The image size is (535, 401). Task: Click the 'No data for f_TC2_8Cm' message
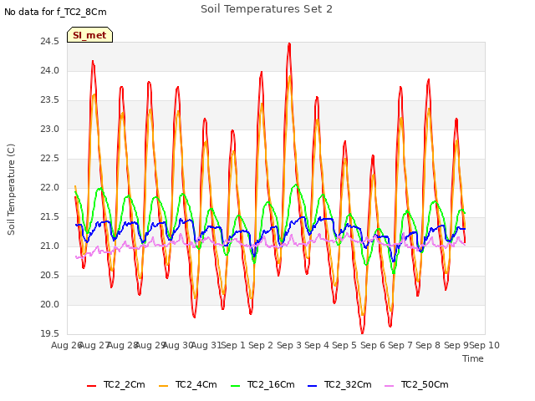55,12
